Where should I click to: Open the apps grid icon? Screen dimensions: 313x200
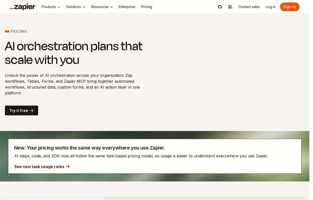[x=230, y=7]
